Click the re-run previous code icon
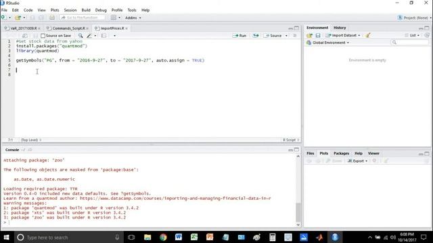 point(256,36)
